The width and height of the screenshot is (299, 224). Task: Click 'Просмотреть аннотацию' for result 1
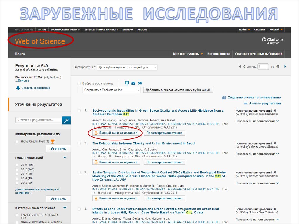tap(164, 133)
